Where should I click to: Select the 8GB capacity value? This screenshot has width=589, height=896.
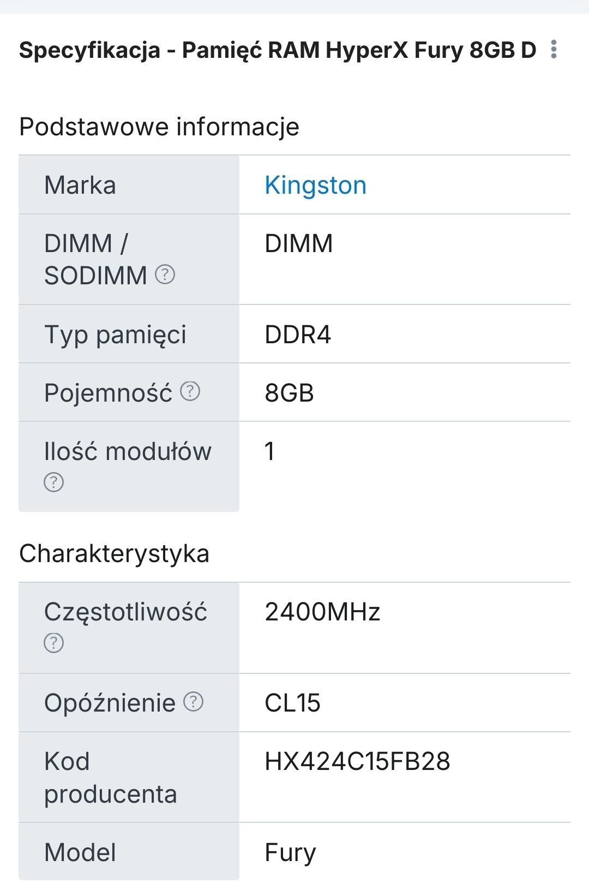289,393
